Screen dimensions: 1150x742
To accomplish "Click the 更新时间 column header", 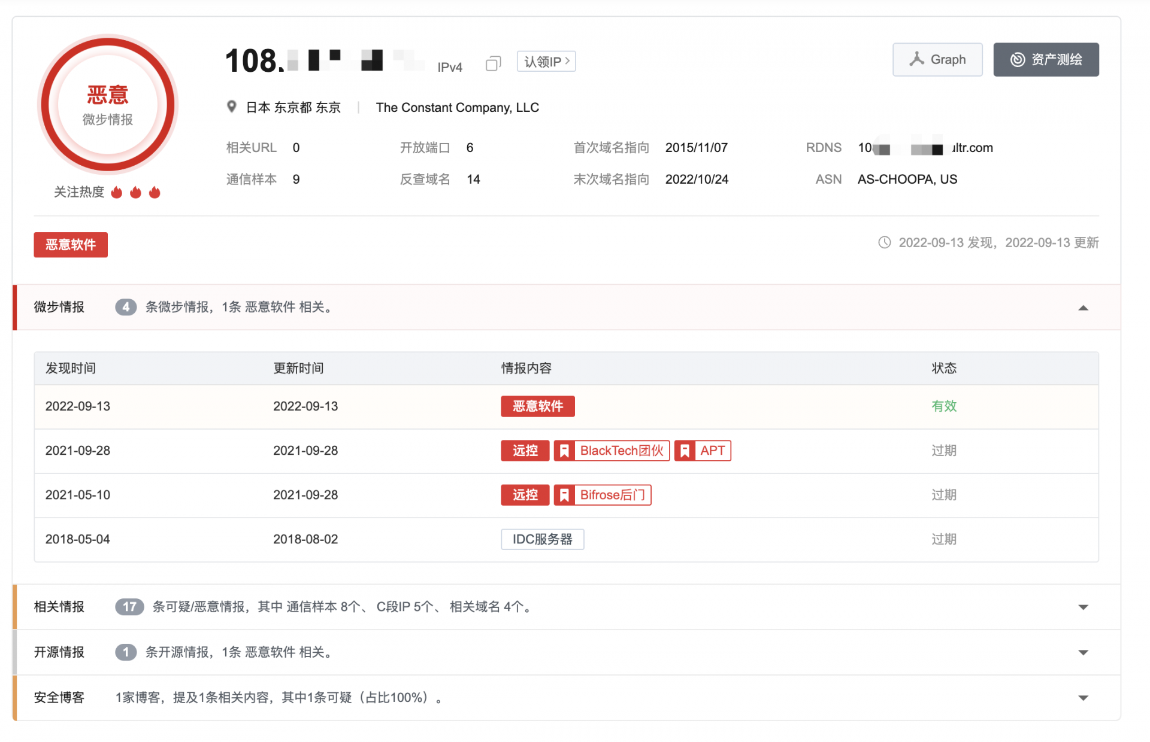I will (x=298, y=368).
